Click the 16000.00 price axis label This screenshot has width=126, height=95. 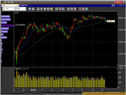click(122, 66)
